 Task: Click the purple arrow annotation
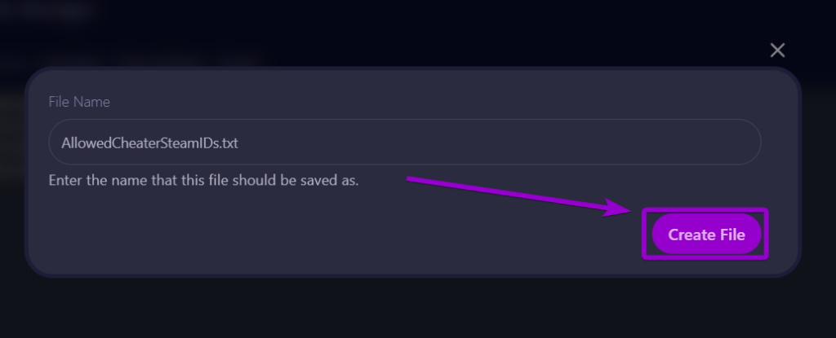tap(514, 195)
